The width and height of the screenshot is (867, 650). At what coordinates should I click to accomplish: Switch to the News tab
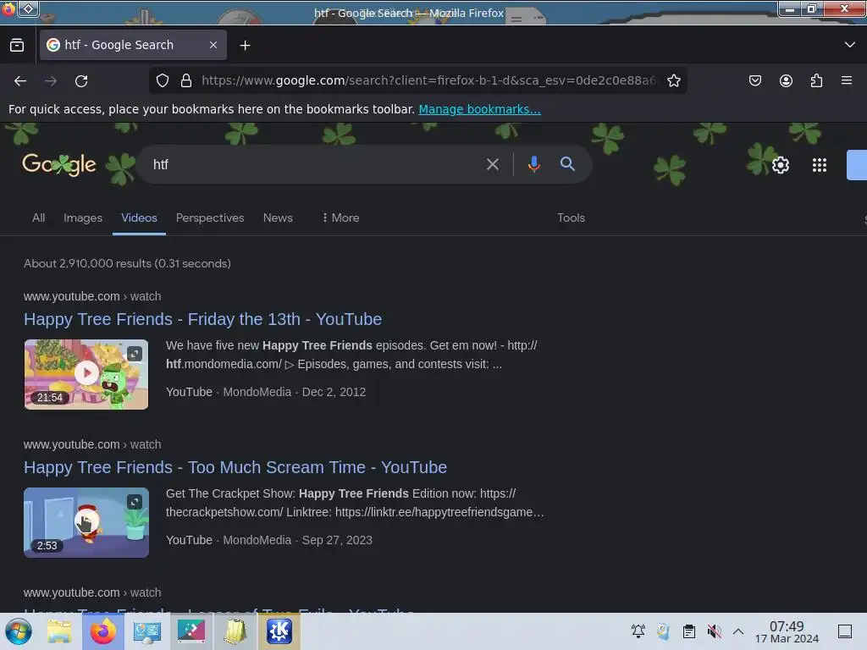click(278, 218)
